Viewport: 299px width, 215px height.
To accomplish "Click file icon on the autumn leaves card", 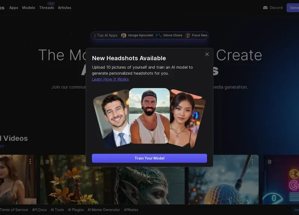I will click(x=47, y=162).
